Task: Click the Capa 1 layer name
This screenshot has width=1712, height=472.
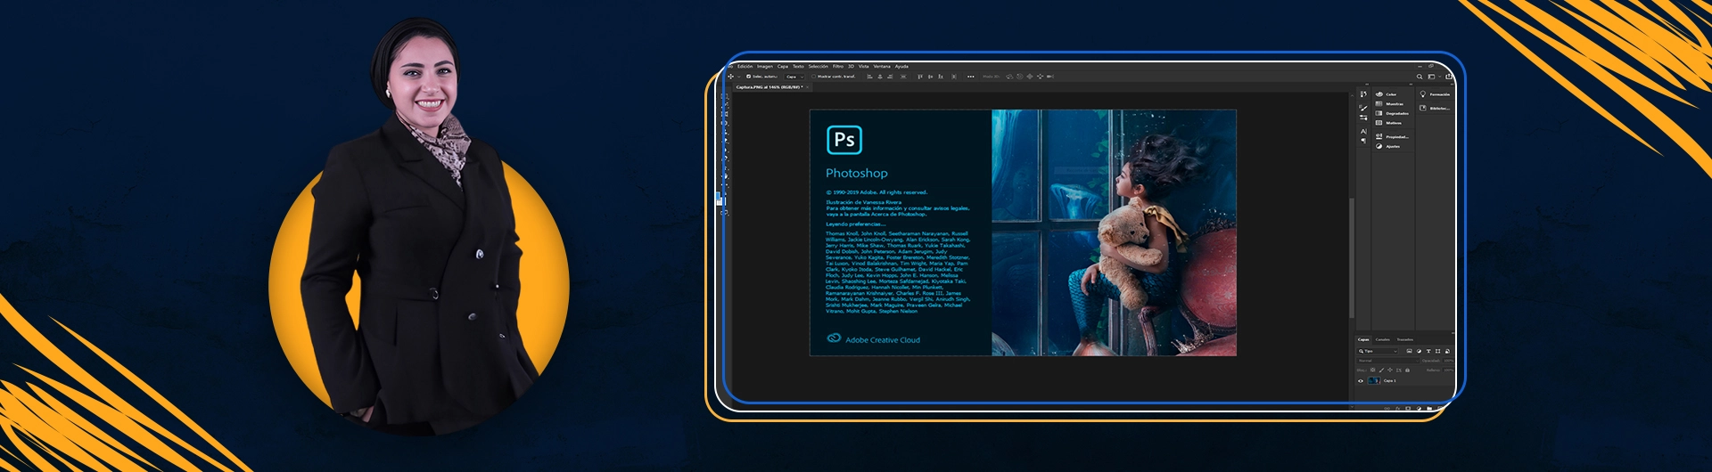Action: 1389,380
